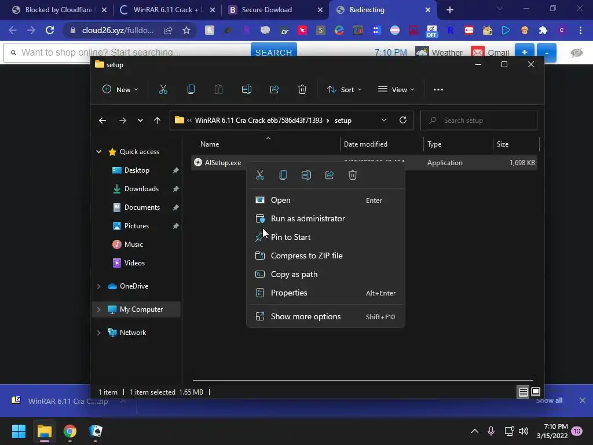Switch to details view layout icon in status bar
The image size is (593, 445).
(523, 392)
